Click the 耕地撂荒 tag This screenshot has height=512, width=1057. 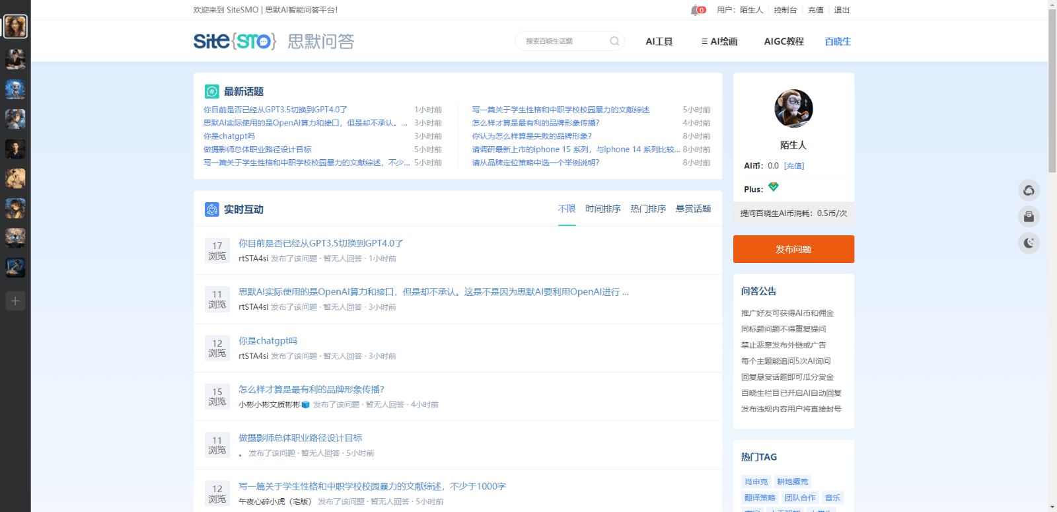793,482
